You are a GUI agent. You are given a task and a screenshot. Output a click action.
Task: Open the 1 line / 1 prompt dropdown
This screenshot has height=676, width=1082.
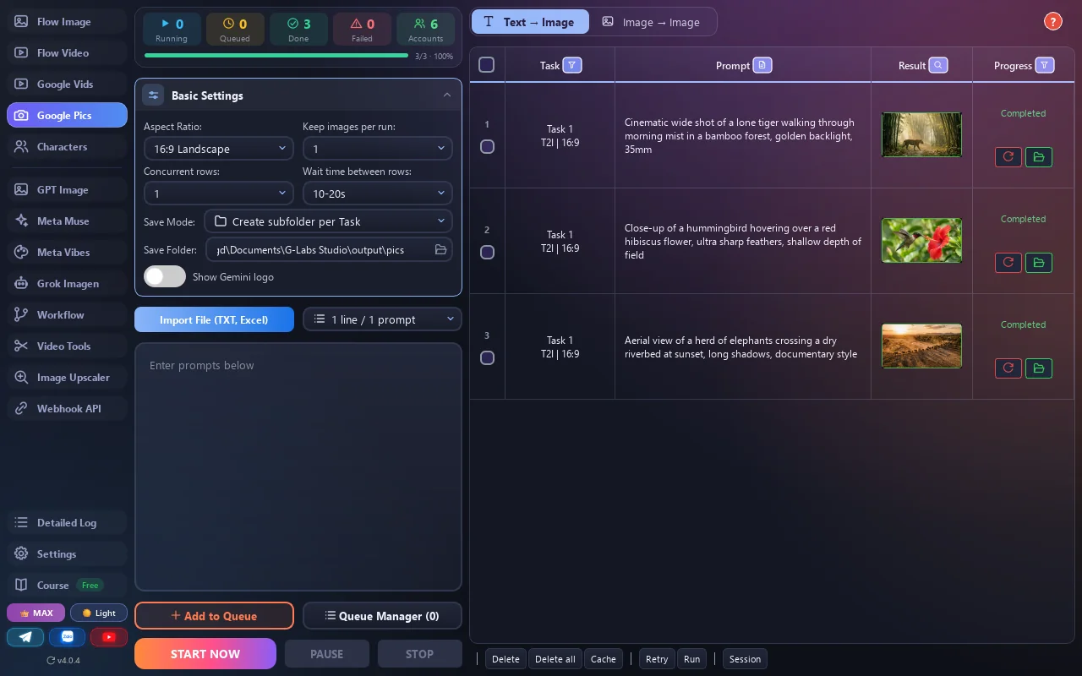[x=382, y=319]
